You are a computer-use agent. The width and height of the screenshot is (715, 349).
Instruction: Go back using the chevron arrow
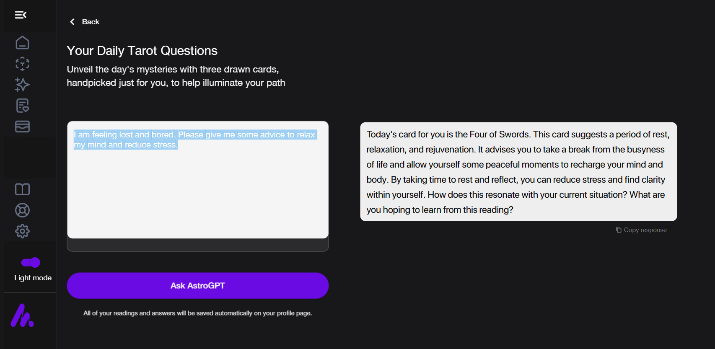coord(72,22)
